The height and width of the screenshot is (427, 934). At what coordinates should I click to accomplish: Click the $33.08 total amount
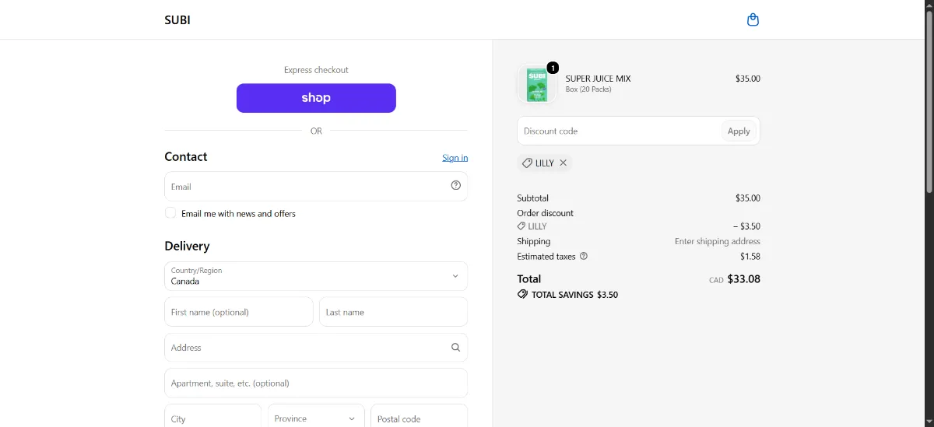pos(743,278)
